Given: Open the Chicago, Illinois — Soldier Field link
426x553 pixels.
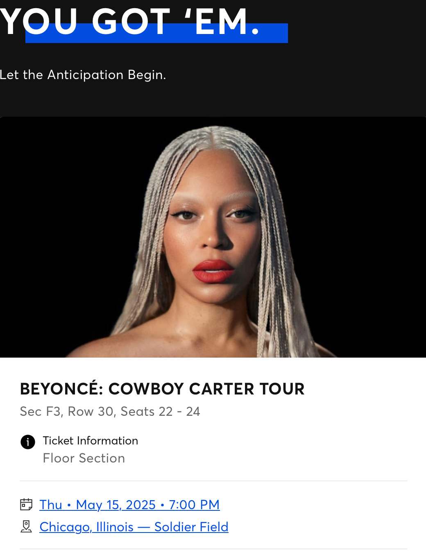Looking at the screenshot, I should (x=134, y=527).
